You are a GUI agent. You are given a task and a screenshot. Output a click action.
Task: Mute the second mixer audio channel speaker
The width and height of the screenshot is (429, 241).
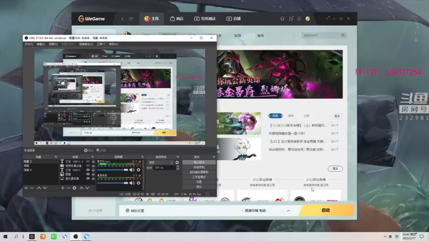click(x=132, y=183)
